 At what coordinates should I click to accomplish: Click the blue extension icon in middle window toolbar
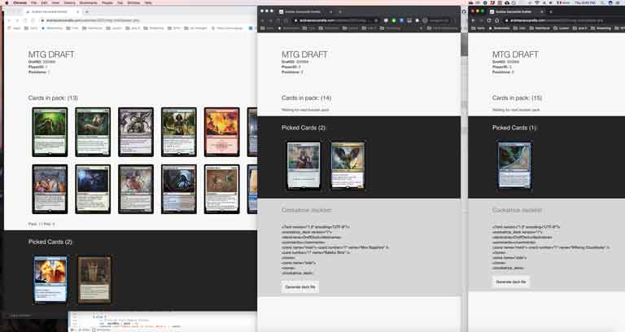(x=401, y=20)
